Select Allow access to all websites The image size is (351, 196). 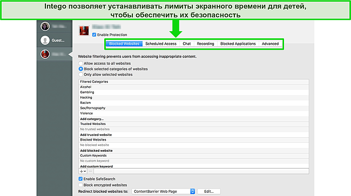(81, 64)
